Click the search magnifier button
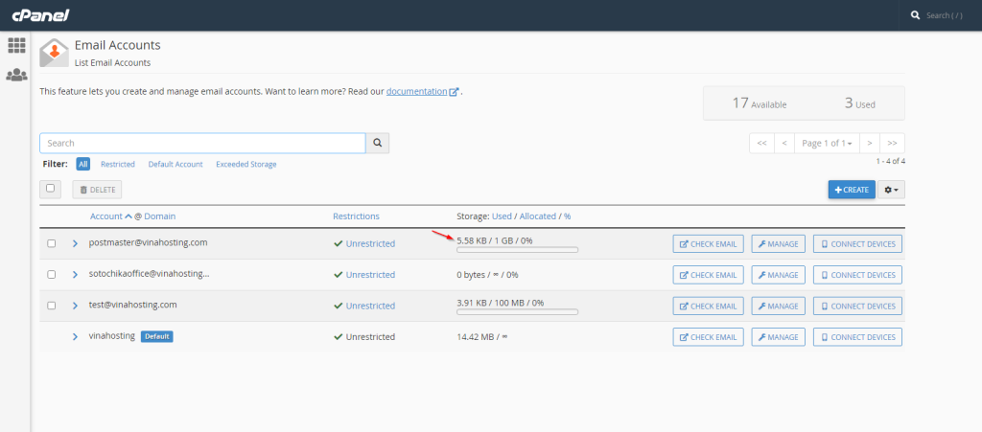Image resolution: width=982 pixels, height=432 pixels. coord(378,143)
